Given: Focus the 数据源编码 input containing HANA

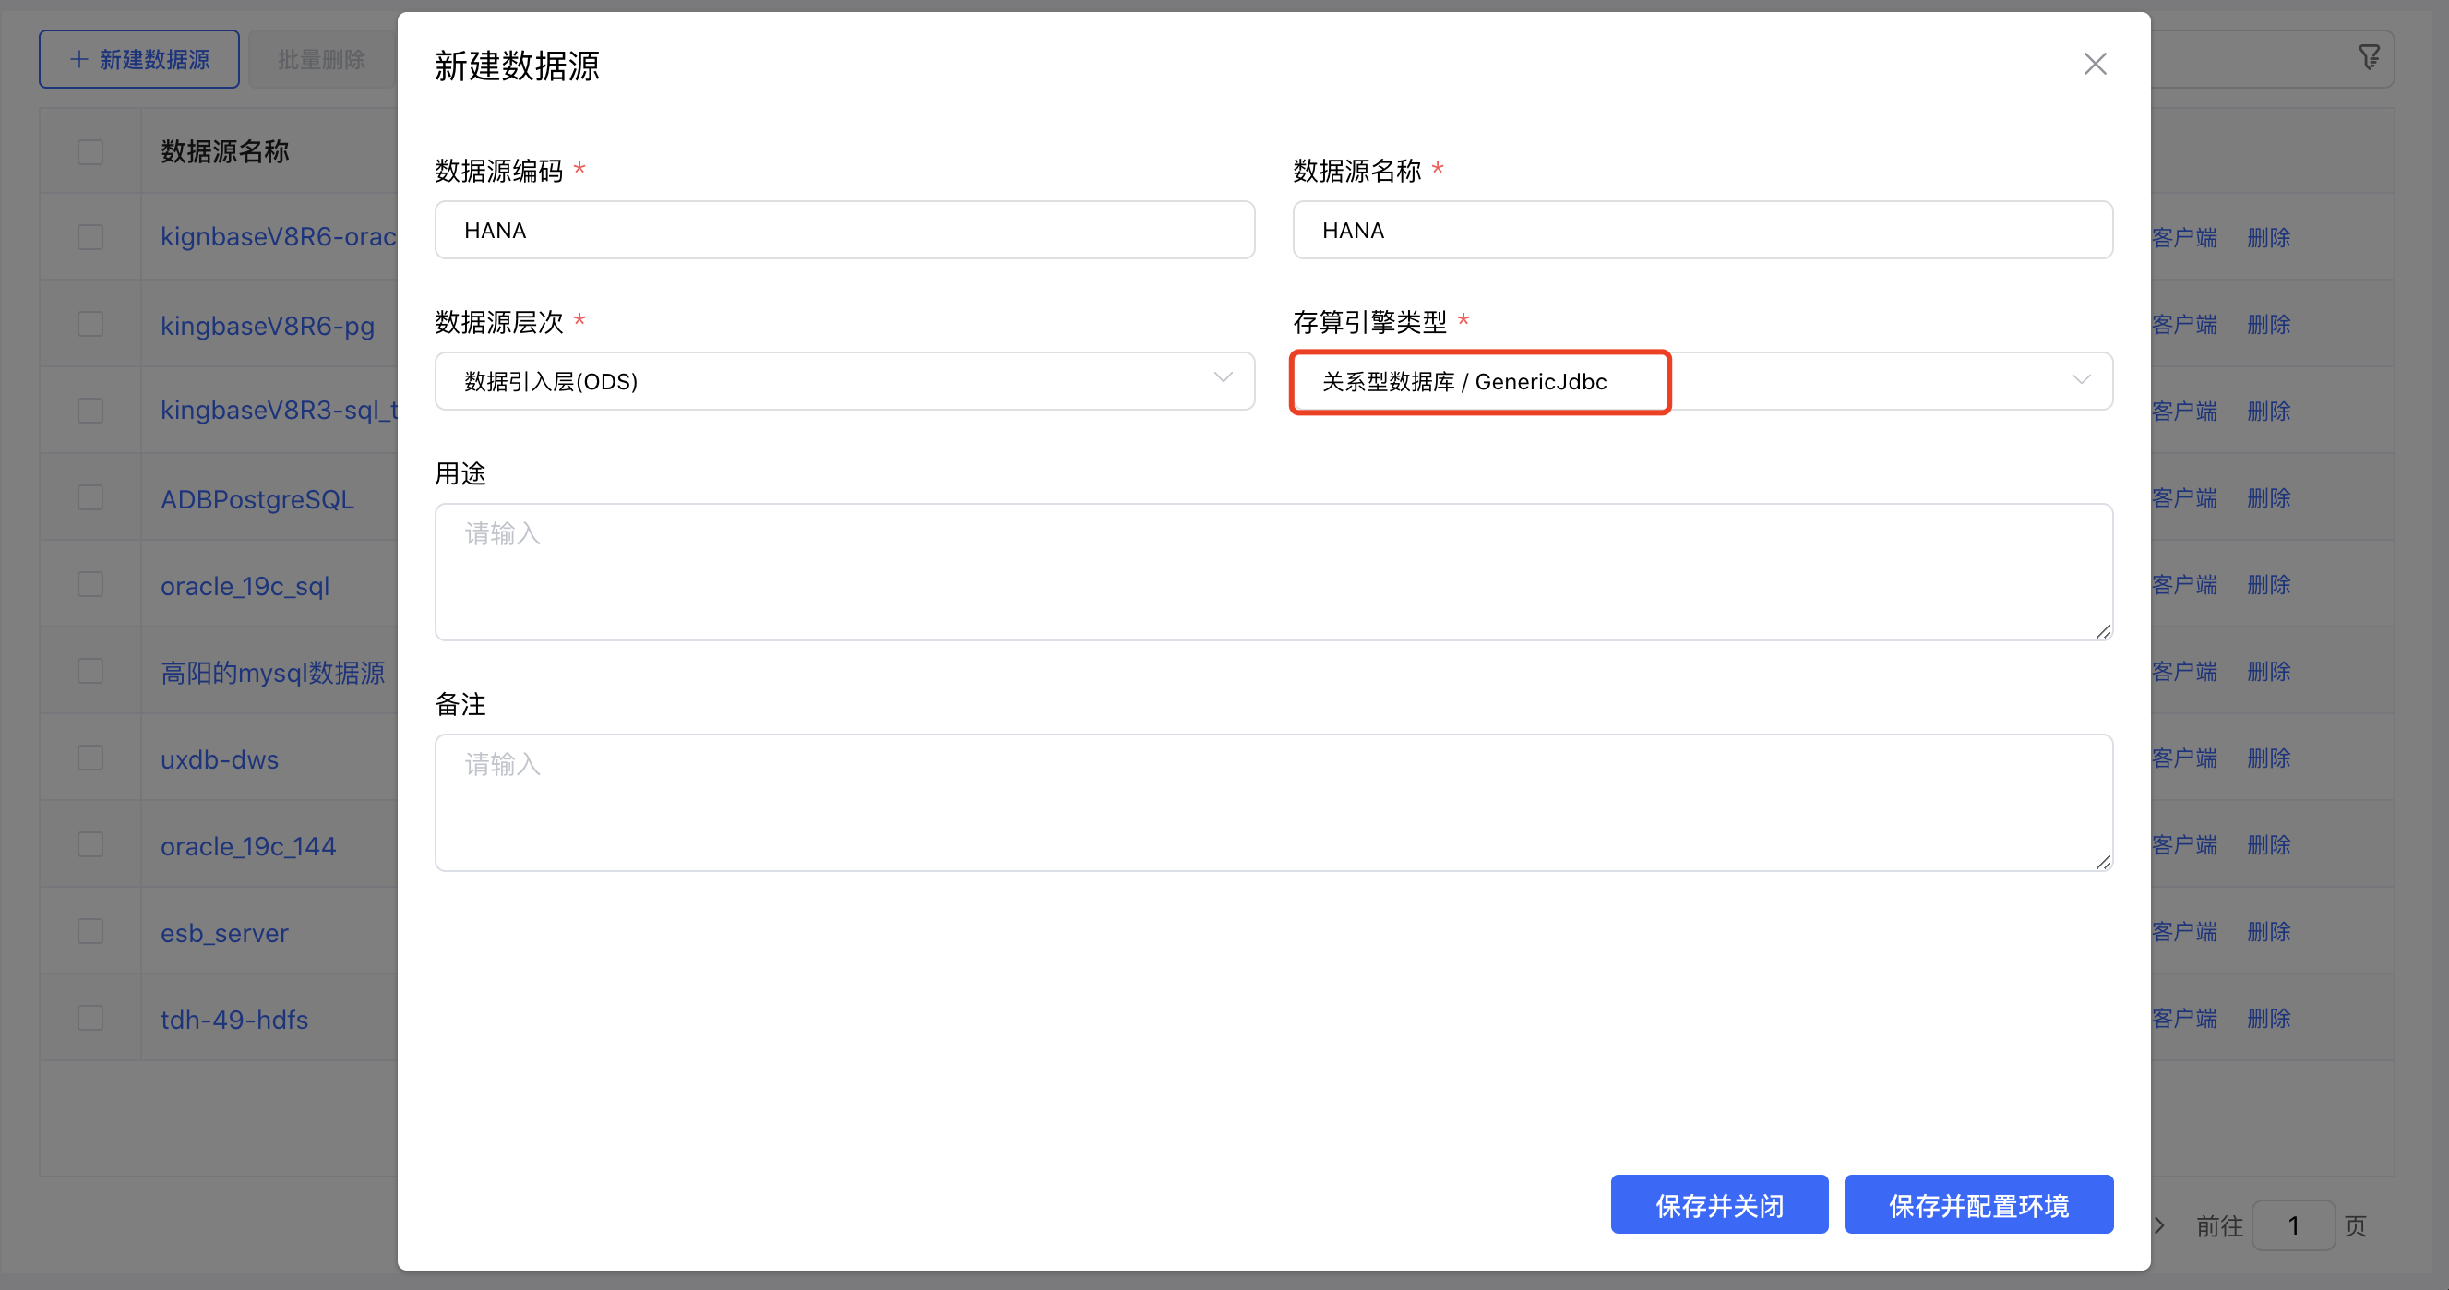Looking at the screenshot, I should point(843,230).
